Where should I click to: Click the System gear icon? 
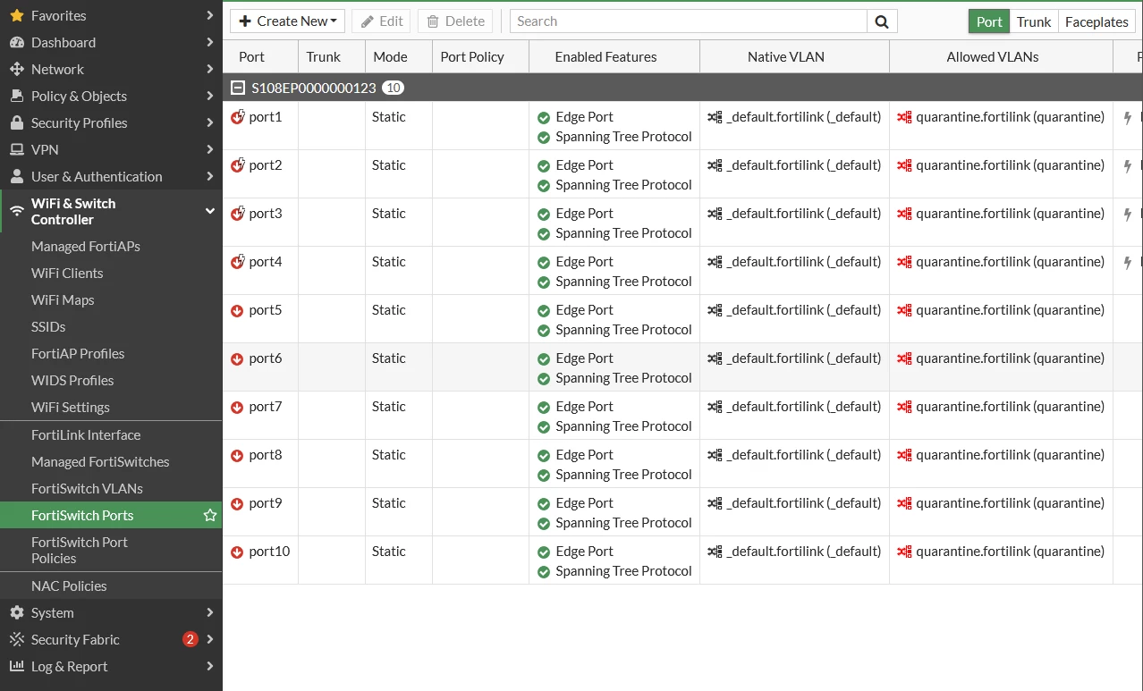click(17, 612)
